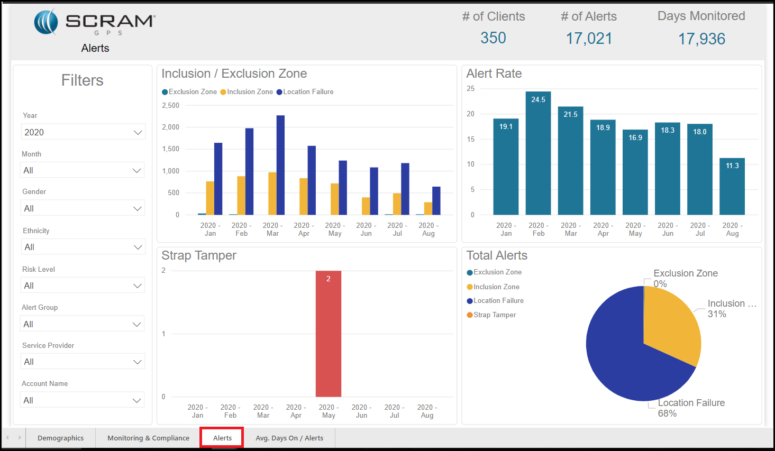Expand the Risk Level filter dropdown
This screenshot has width=775, height=451.
[x=83, y=286]
